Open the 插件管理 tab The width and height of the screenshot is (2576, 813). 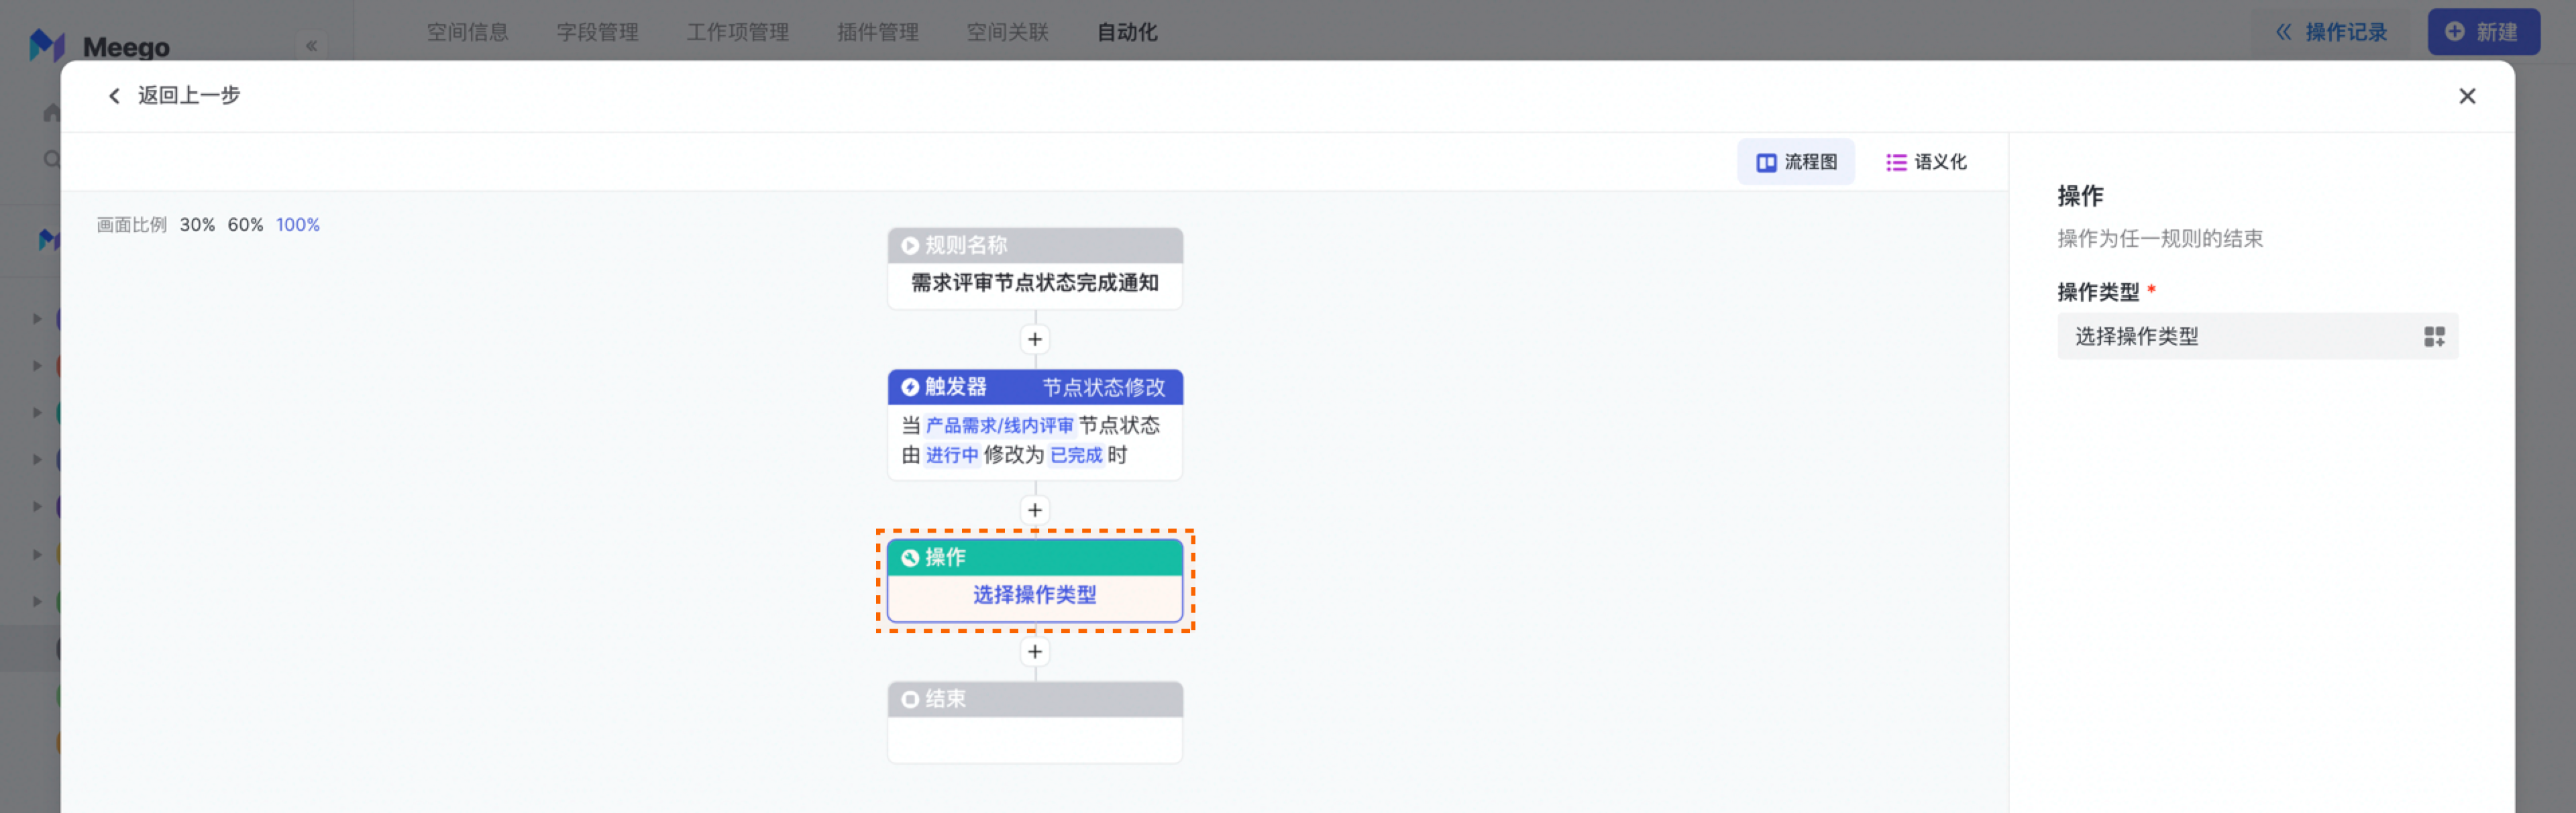878,32
